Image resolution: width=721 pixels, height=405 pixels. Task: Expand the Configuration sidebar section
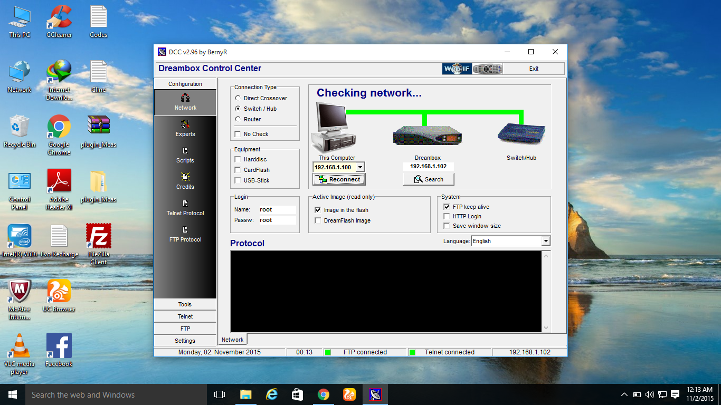pos(185,84)
